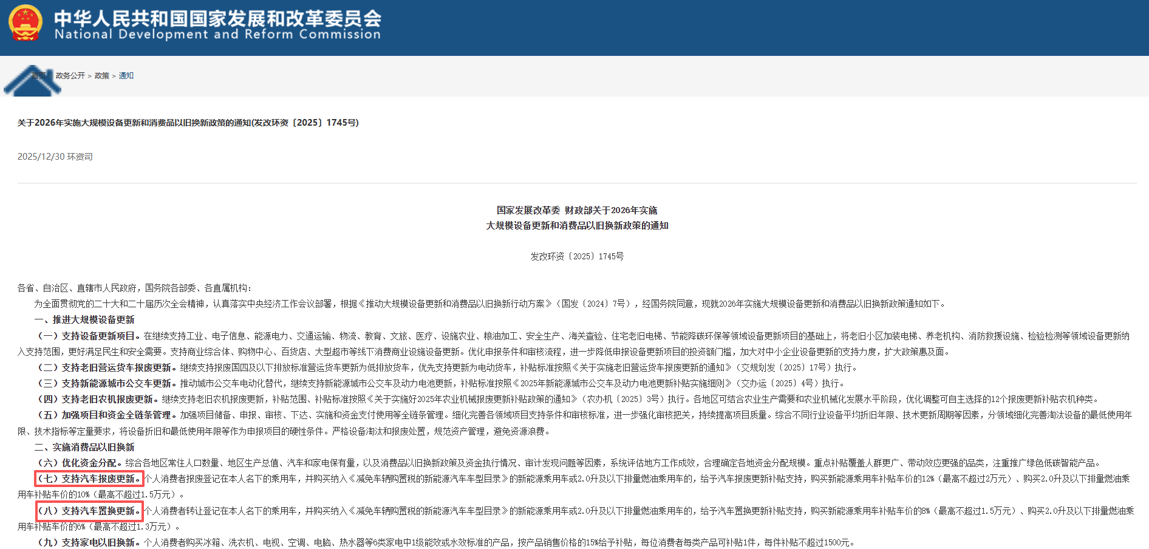Click the English National Development and Reform Commission text
This screenshot has height=549, width=1149.
217,35
